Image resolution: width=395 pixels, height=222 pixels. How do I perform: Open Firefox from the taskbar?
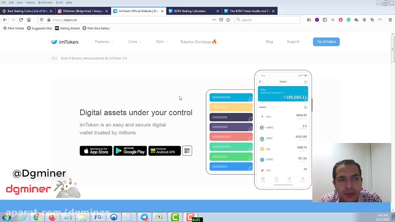pos(52,217)
